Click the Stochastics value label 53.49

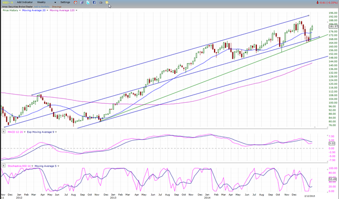point(332,179)
